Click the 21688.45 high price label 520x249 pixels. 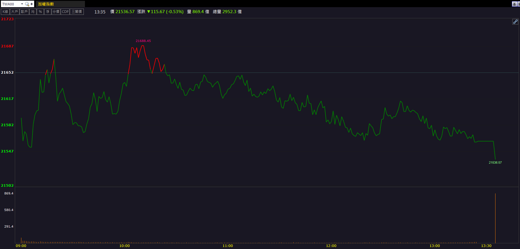tap(143, 41)
